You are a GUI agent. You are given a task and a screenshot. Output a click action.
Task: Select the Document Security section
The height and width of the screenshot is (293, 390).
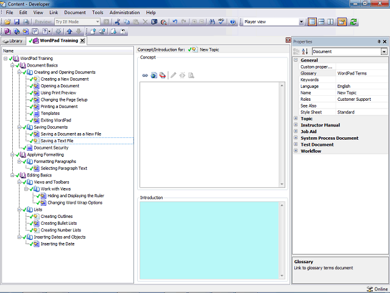pyautogui.click(x=51, y=148)
